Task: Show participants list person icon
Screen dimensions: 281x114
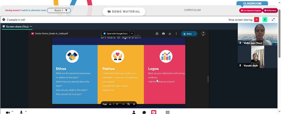Action: click(134, 112)
